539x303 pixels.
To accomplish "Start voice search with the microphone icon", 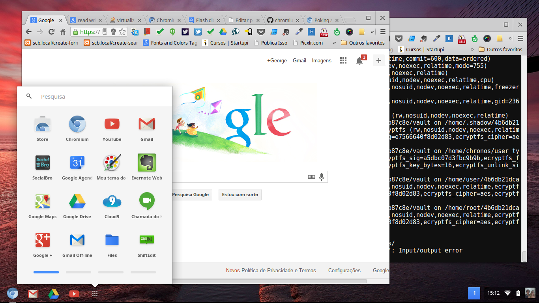I will 322,177.
